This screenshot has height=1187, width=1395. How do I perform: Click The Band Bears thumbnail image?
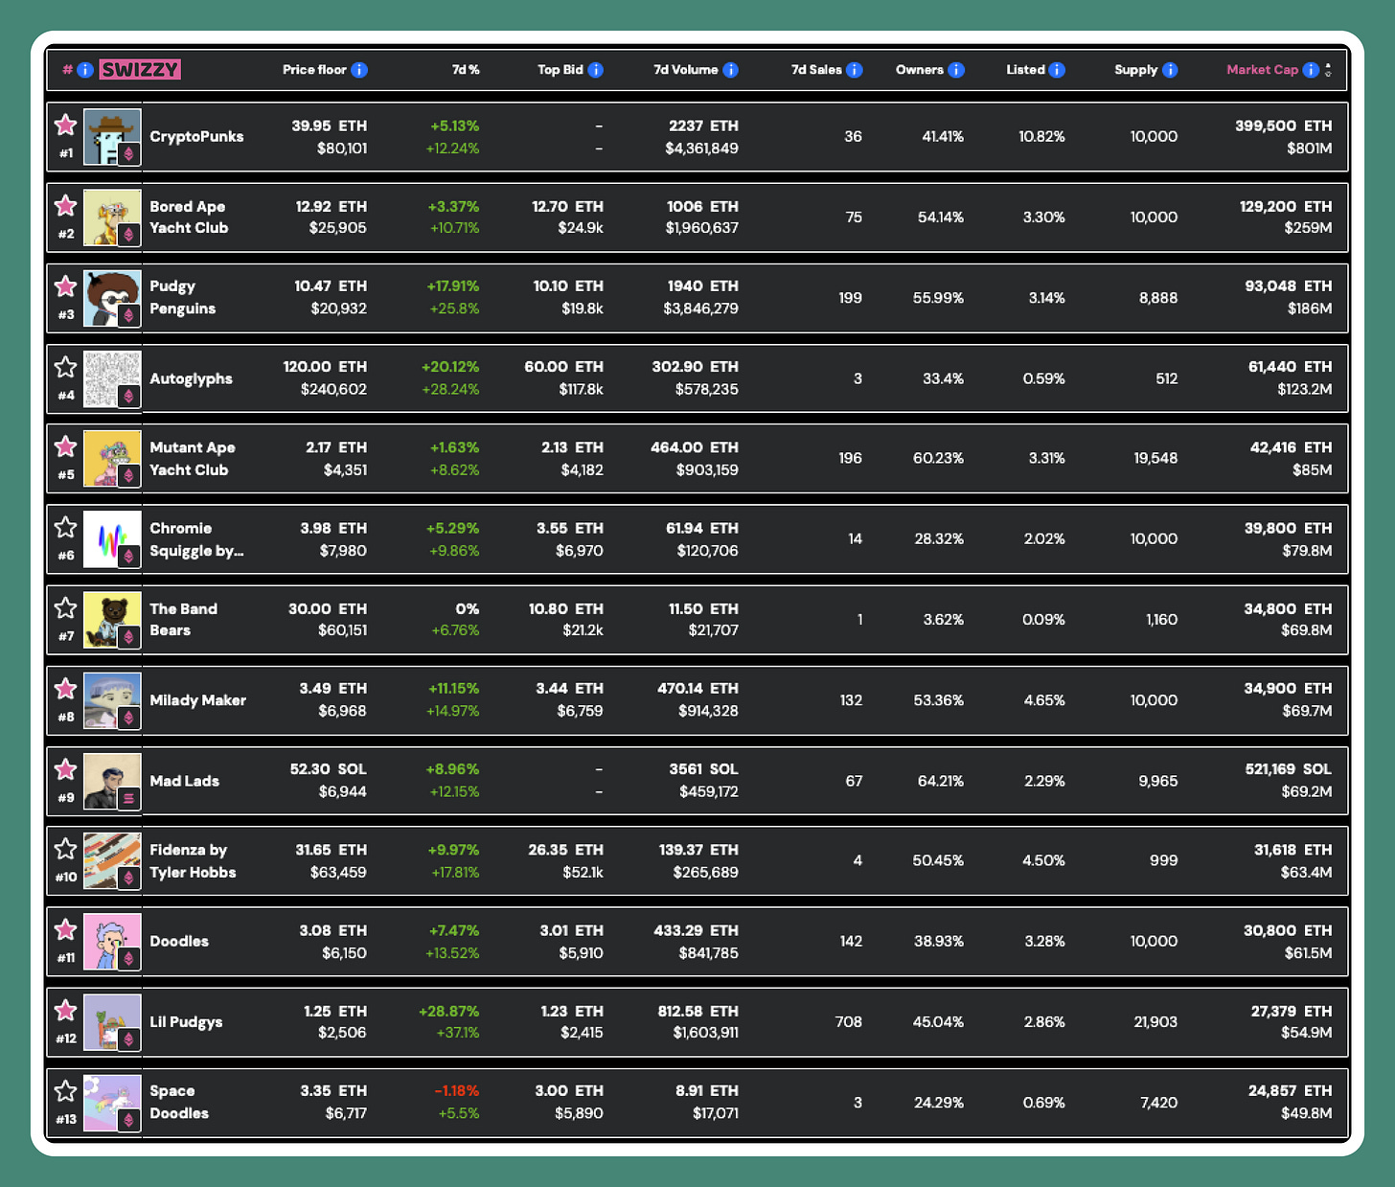point(112,620)
